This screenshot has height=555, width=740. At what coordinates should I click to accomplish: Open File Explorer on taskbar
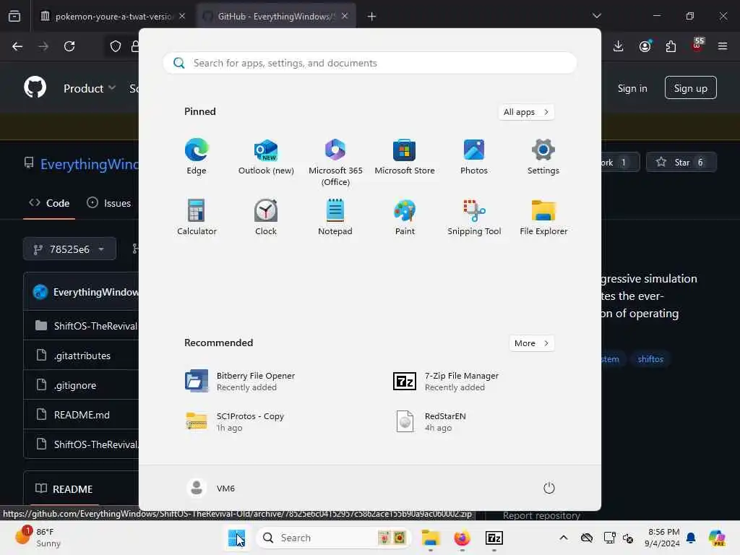(431, 538)
